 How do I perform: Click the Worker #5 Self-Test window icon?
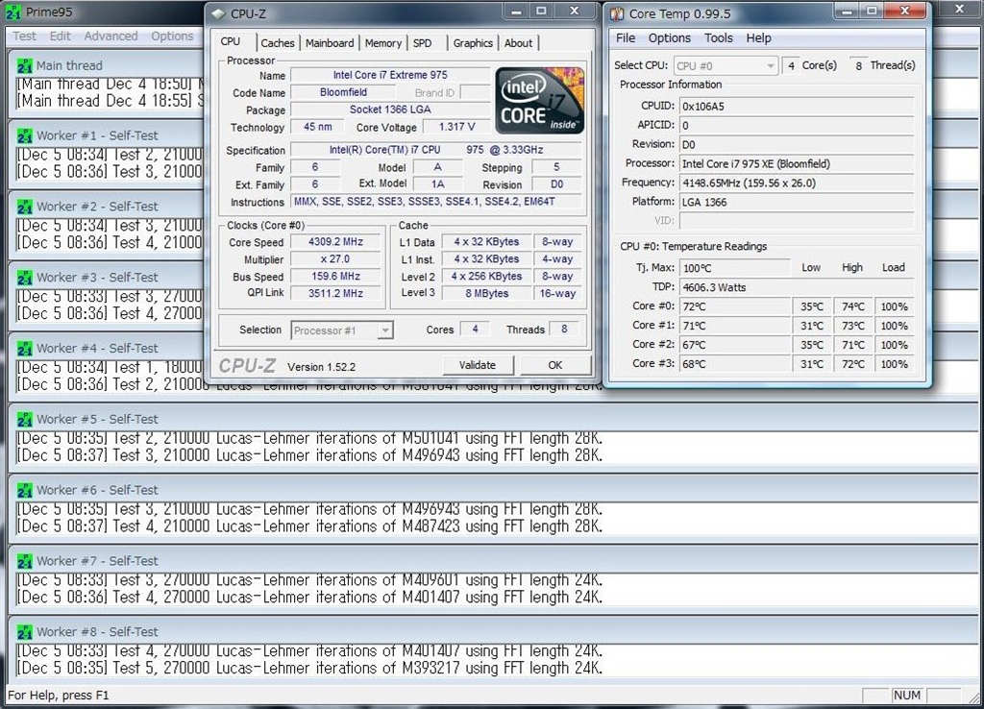25,419
